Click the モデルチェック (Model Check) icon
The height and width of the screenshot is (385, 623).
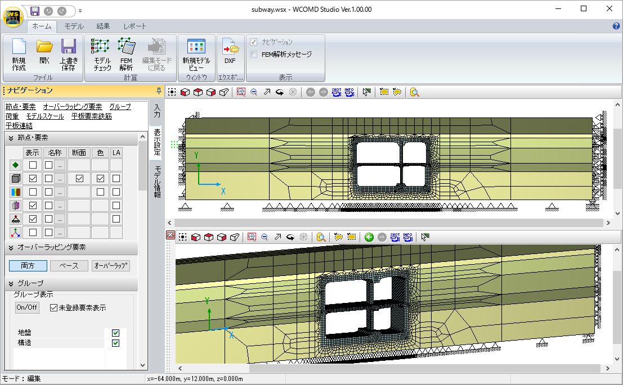pyautogui.click(x=102, y=55)
